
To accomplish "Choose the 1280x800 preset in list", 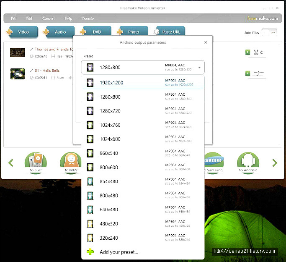I will point(143,97).
